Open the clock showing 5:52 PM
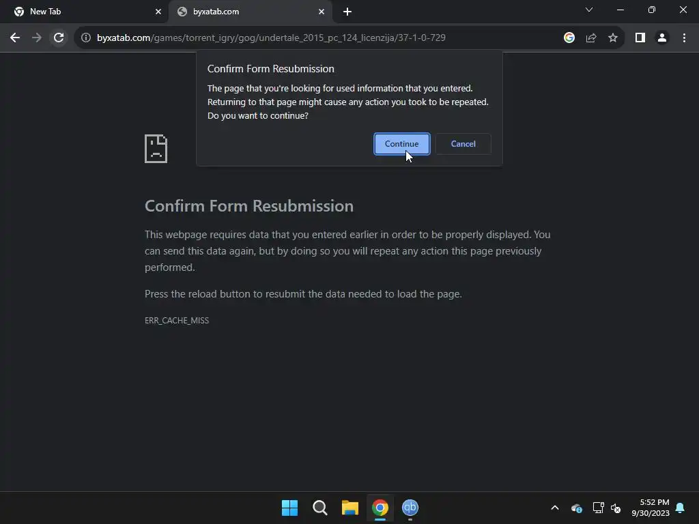699x524 pixels. (651, 508)
